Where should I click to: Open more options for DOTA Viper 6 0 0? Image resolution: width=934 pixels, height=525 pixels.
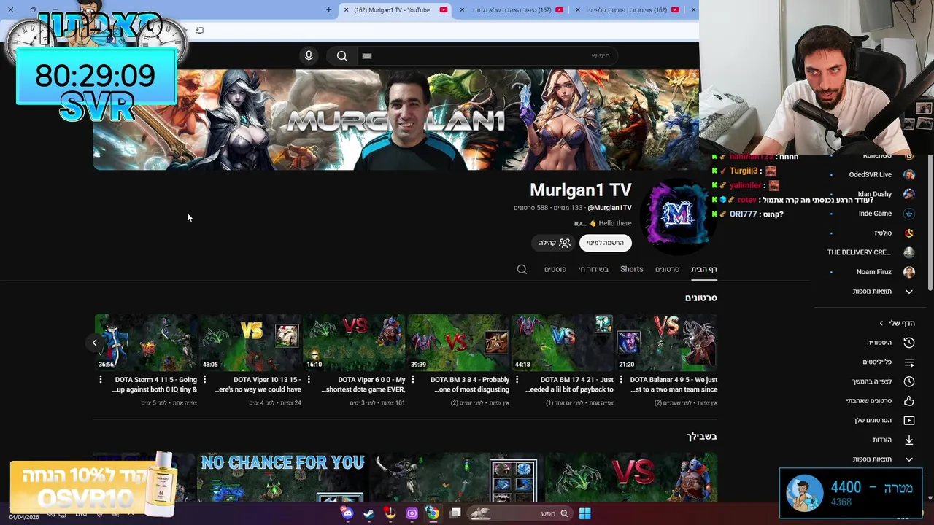[309, 379]
